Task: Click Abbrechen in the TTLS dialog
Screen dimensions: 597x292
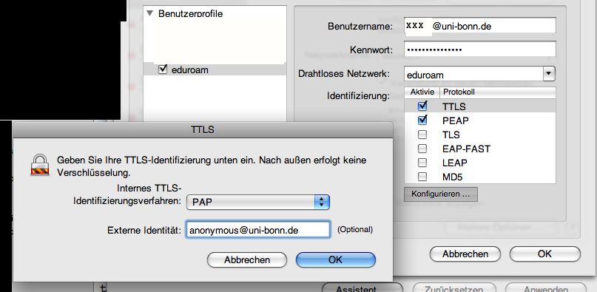Action: [247, 260]
